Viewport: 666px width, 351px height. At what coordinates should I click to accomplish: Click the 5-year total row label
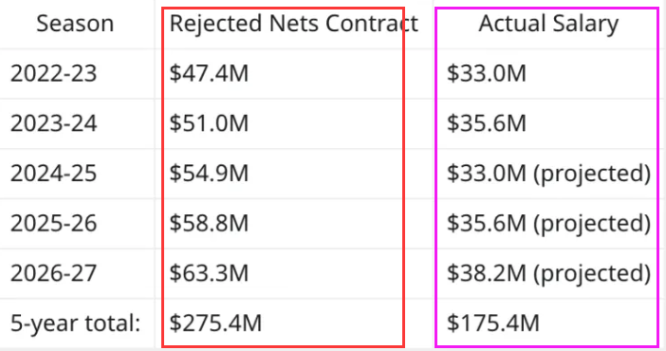[x=75, y=323]
